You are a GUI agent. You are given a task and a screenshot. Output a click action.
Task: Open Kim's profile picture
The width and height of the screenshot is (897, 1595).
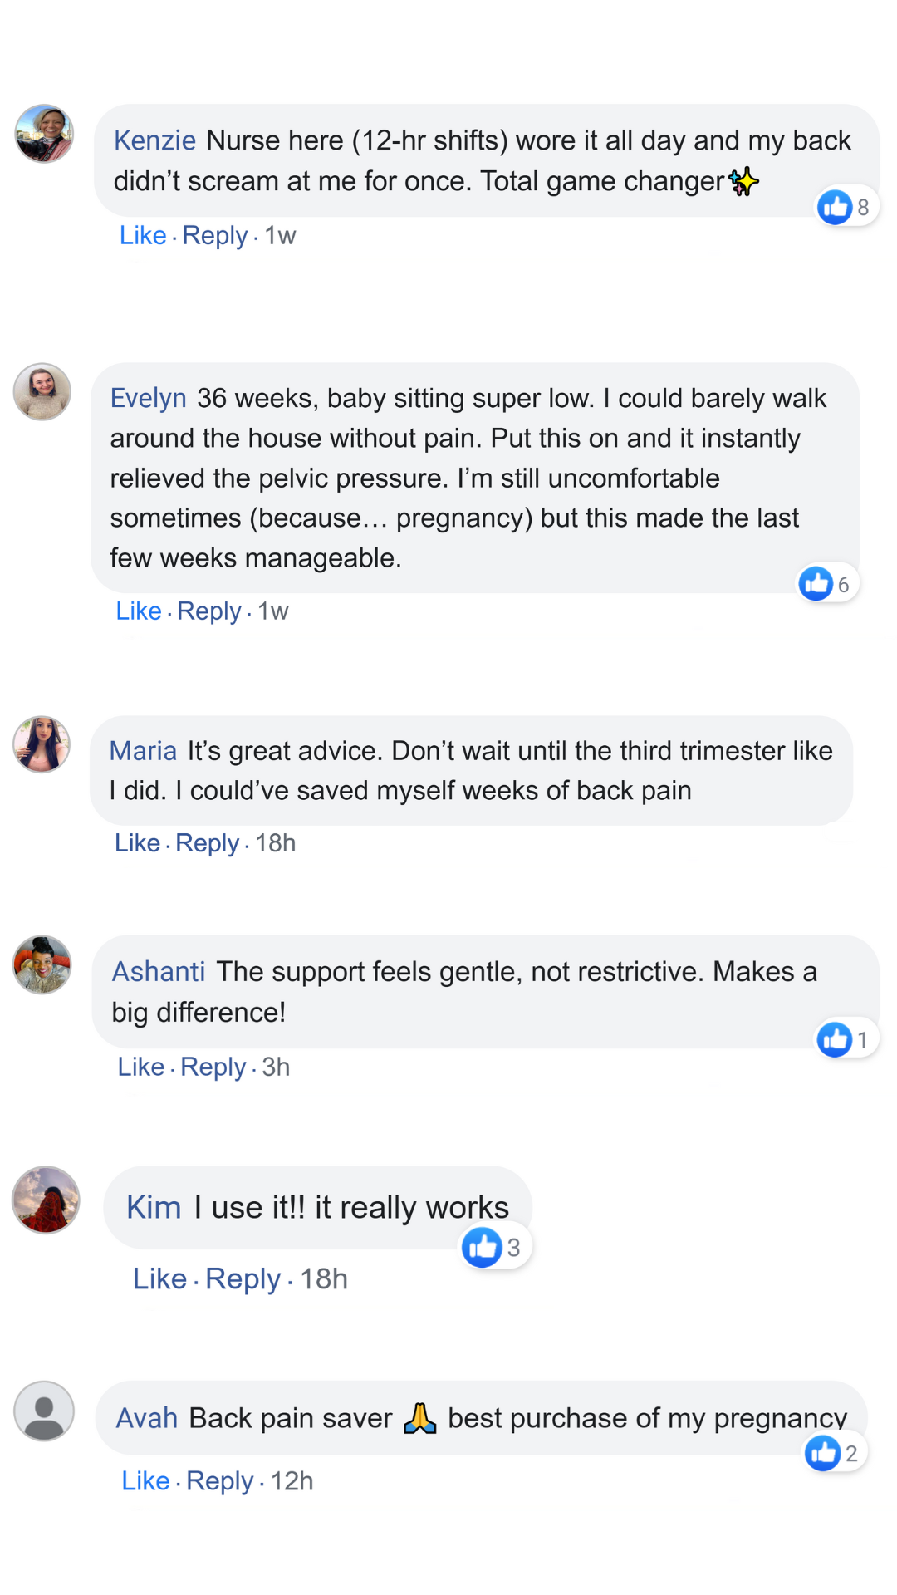pyautogui.click(x=46, y=1200)
